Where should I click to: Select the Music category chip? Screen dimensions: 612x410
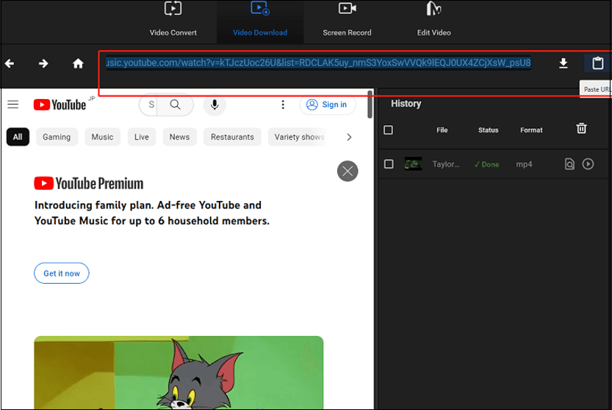pyautogui.click(x=102, y=137)
